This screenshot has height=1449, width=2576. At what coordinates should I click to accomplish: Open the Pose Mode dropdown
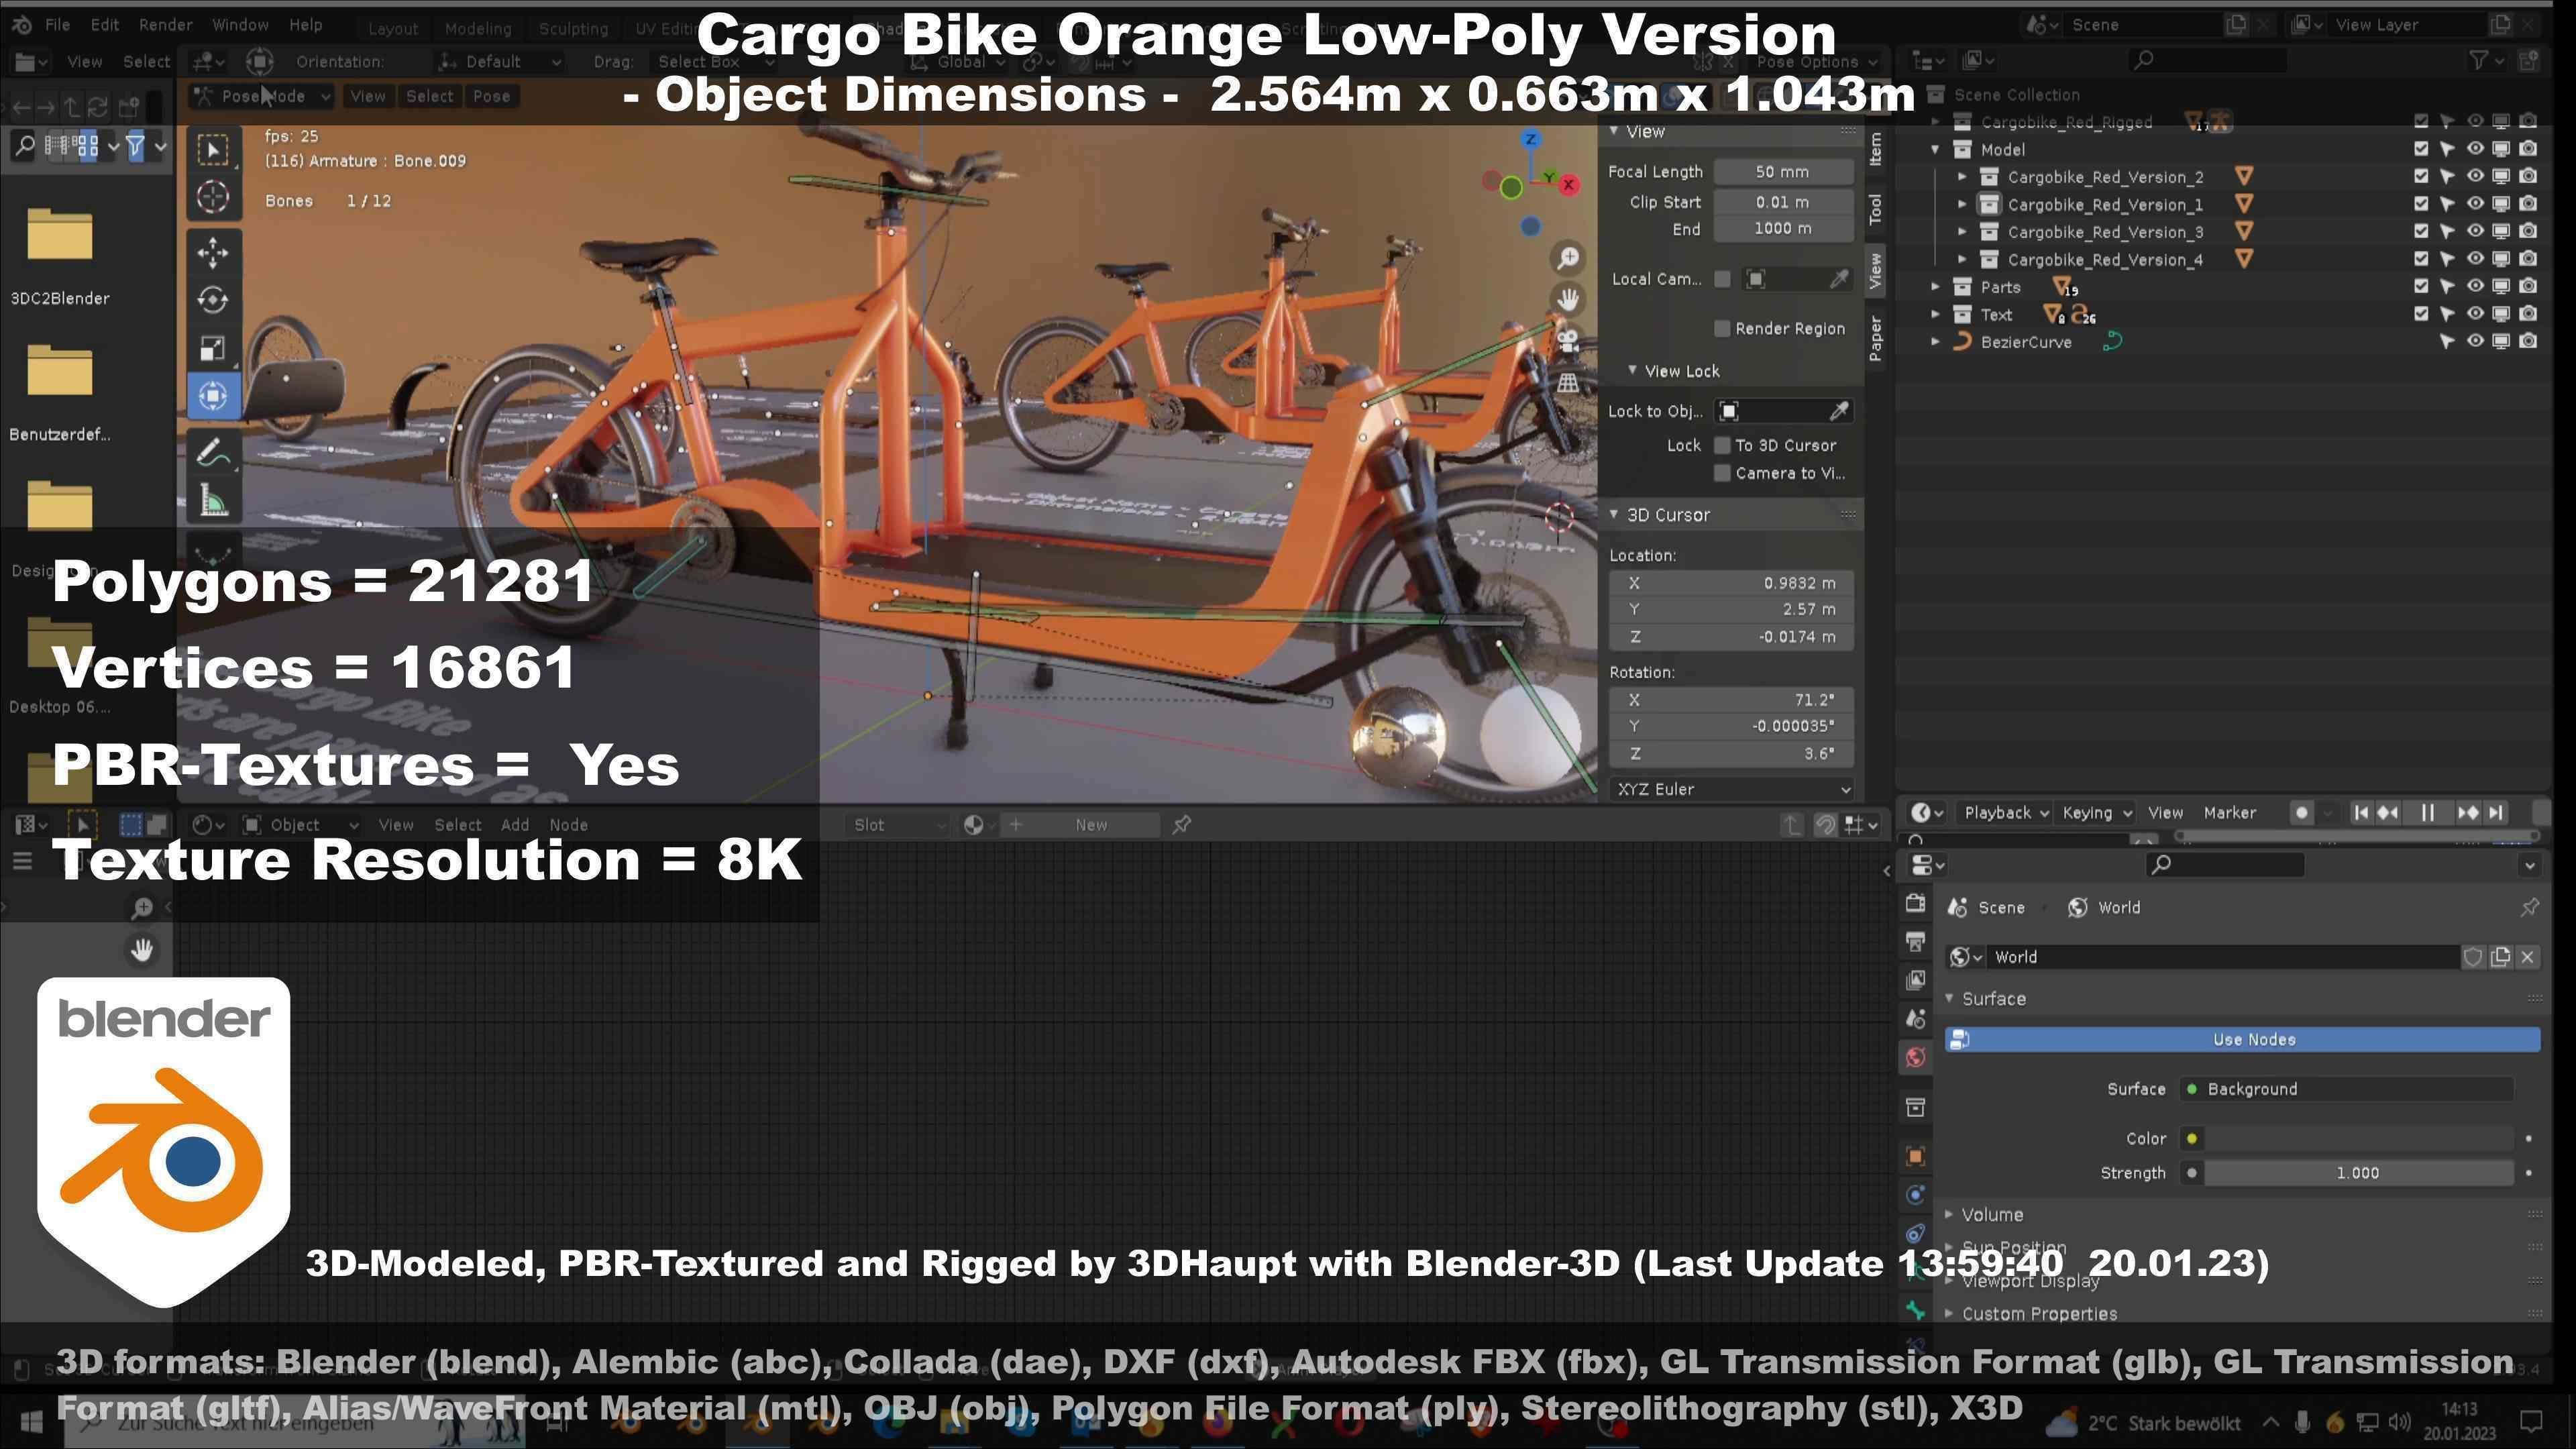262,96
